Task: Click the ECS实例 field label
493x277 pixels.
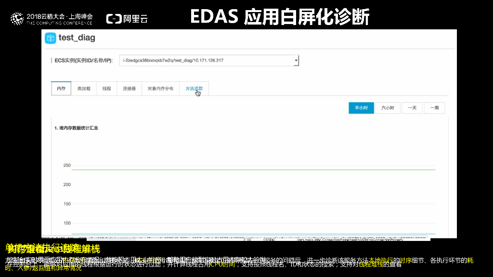Action: (84, 60)
